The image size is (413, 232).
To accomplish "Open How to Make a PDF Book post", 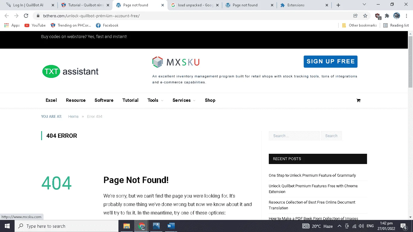I will [314, 218].
